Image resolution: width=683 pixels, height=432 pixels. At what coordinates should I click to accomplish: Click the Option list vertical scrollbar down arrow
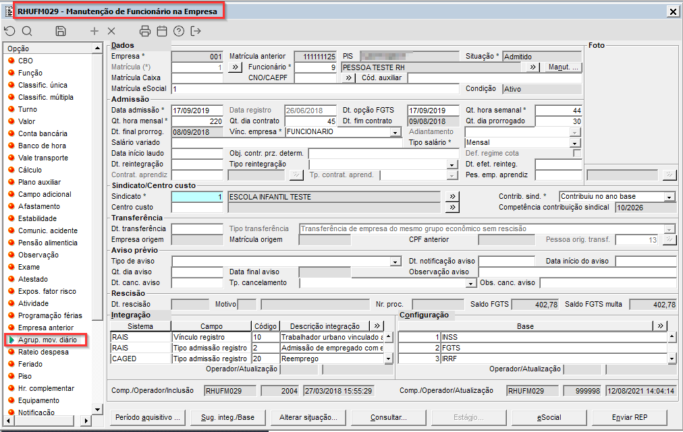(x=97, y=409)
